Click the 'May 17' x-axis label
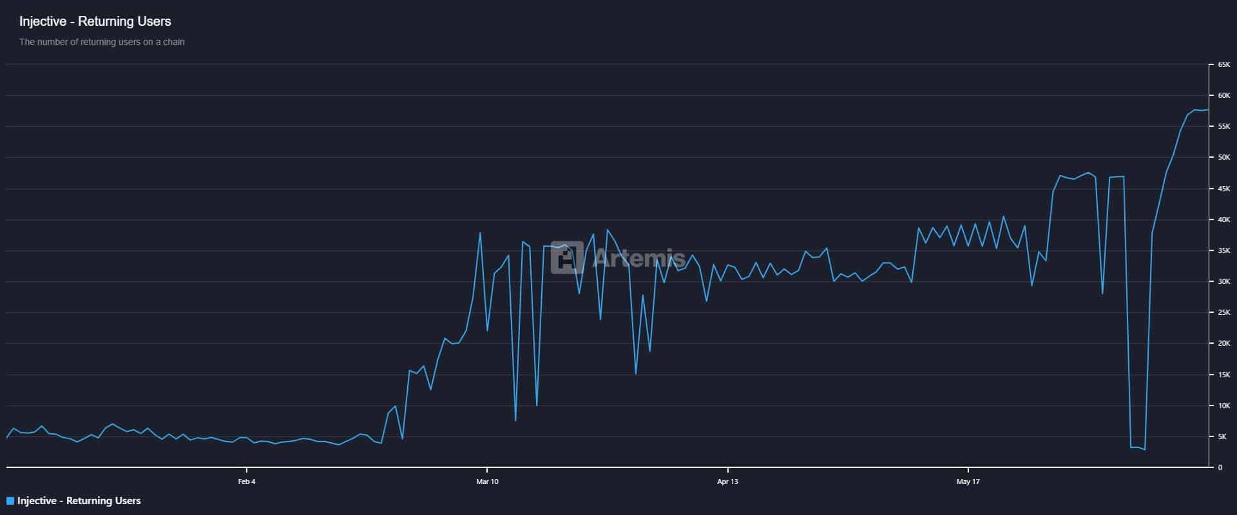1237x515 pixels. pyautogui.click(x=968, y=482)
